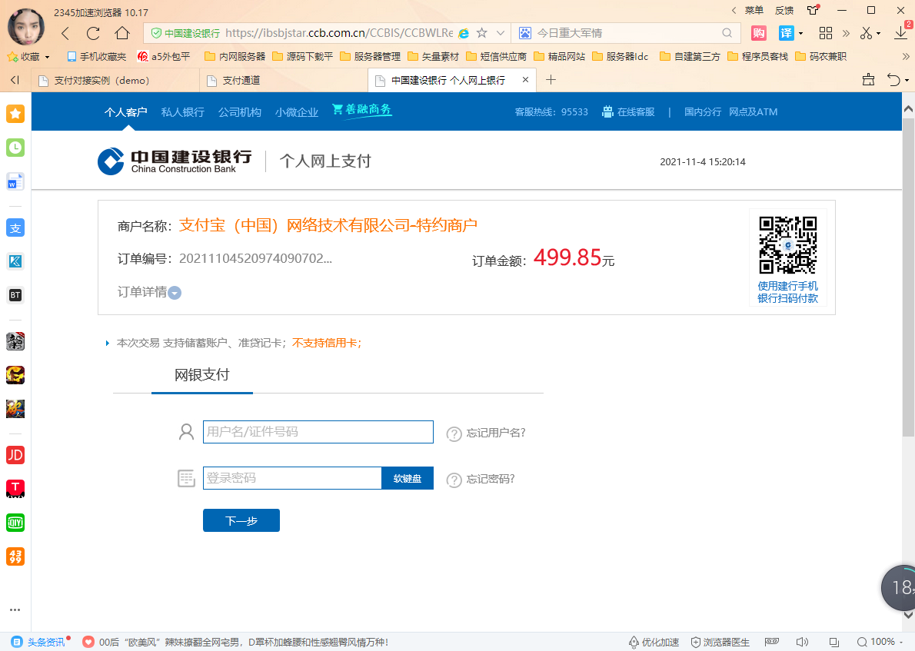Click the skin shirt icon
This screenshot has width=915, height=651.
pos(813,11)
